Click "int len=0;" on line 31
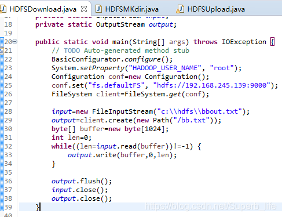Viewport: 282px width, 217px height. tap(71, 138)
